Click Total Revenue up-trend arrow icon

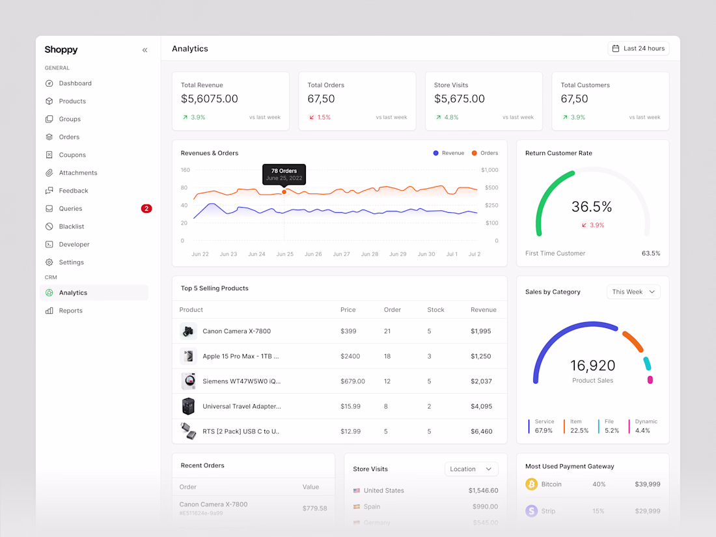tap(185, 117)
